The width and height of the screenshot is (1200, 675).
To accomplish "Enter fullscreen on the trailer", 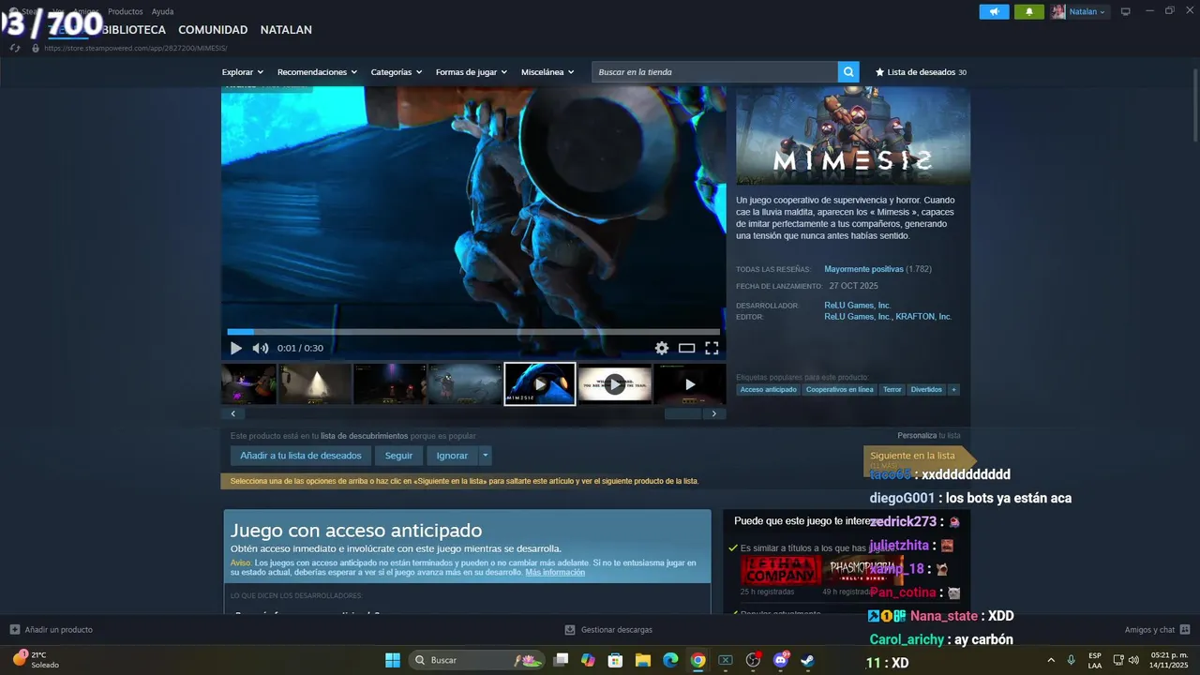I will 712,348.
